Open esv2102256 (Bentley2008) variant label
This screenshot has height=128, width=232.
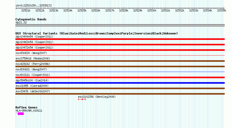coord(97,97)
